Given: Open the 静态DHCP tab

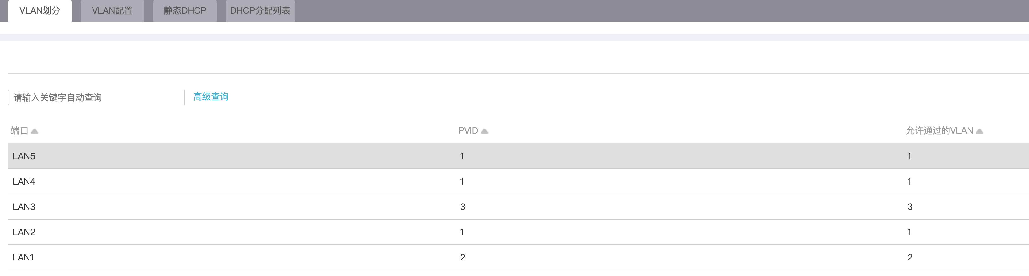Looking at the screenshot, I should tap(185, 11).
